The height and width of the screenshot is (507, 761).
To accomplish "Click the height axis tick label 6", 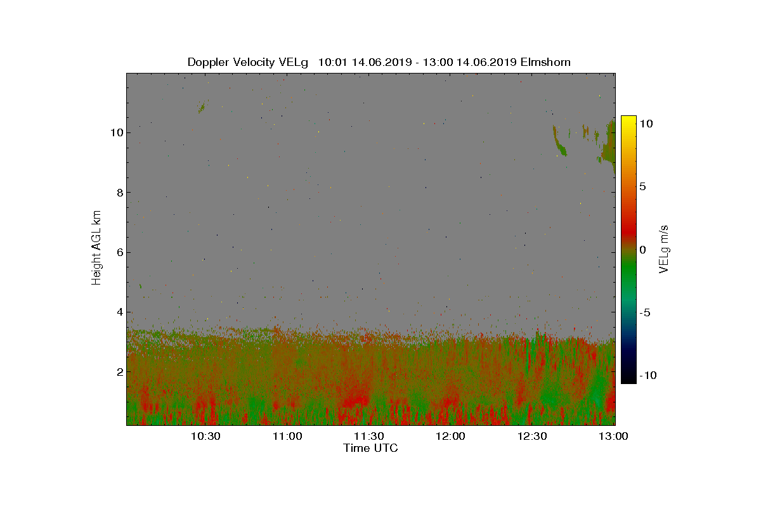I will pyautogui.click(x=119, y=252).
